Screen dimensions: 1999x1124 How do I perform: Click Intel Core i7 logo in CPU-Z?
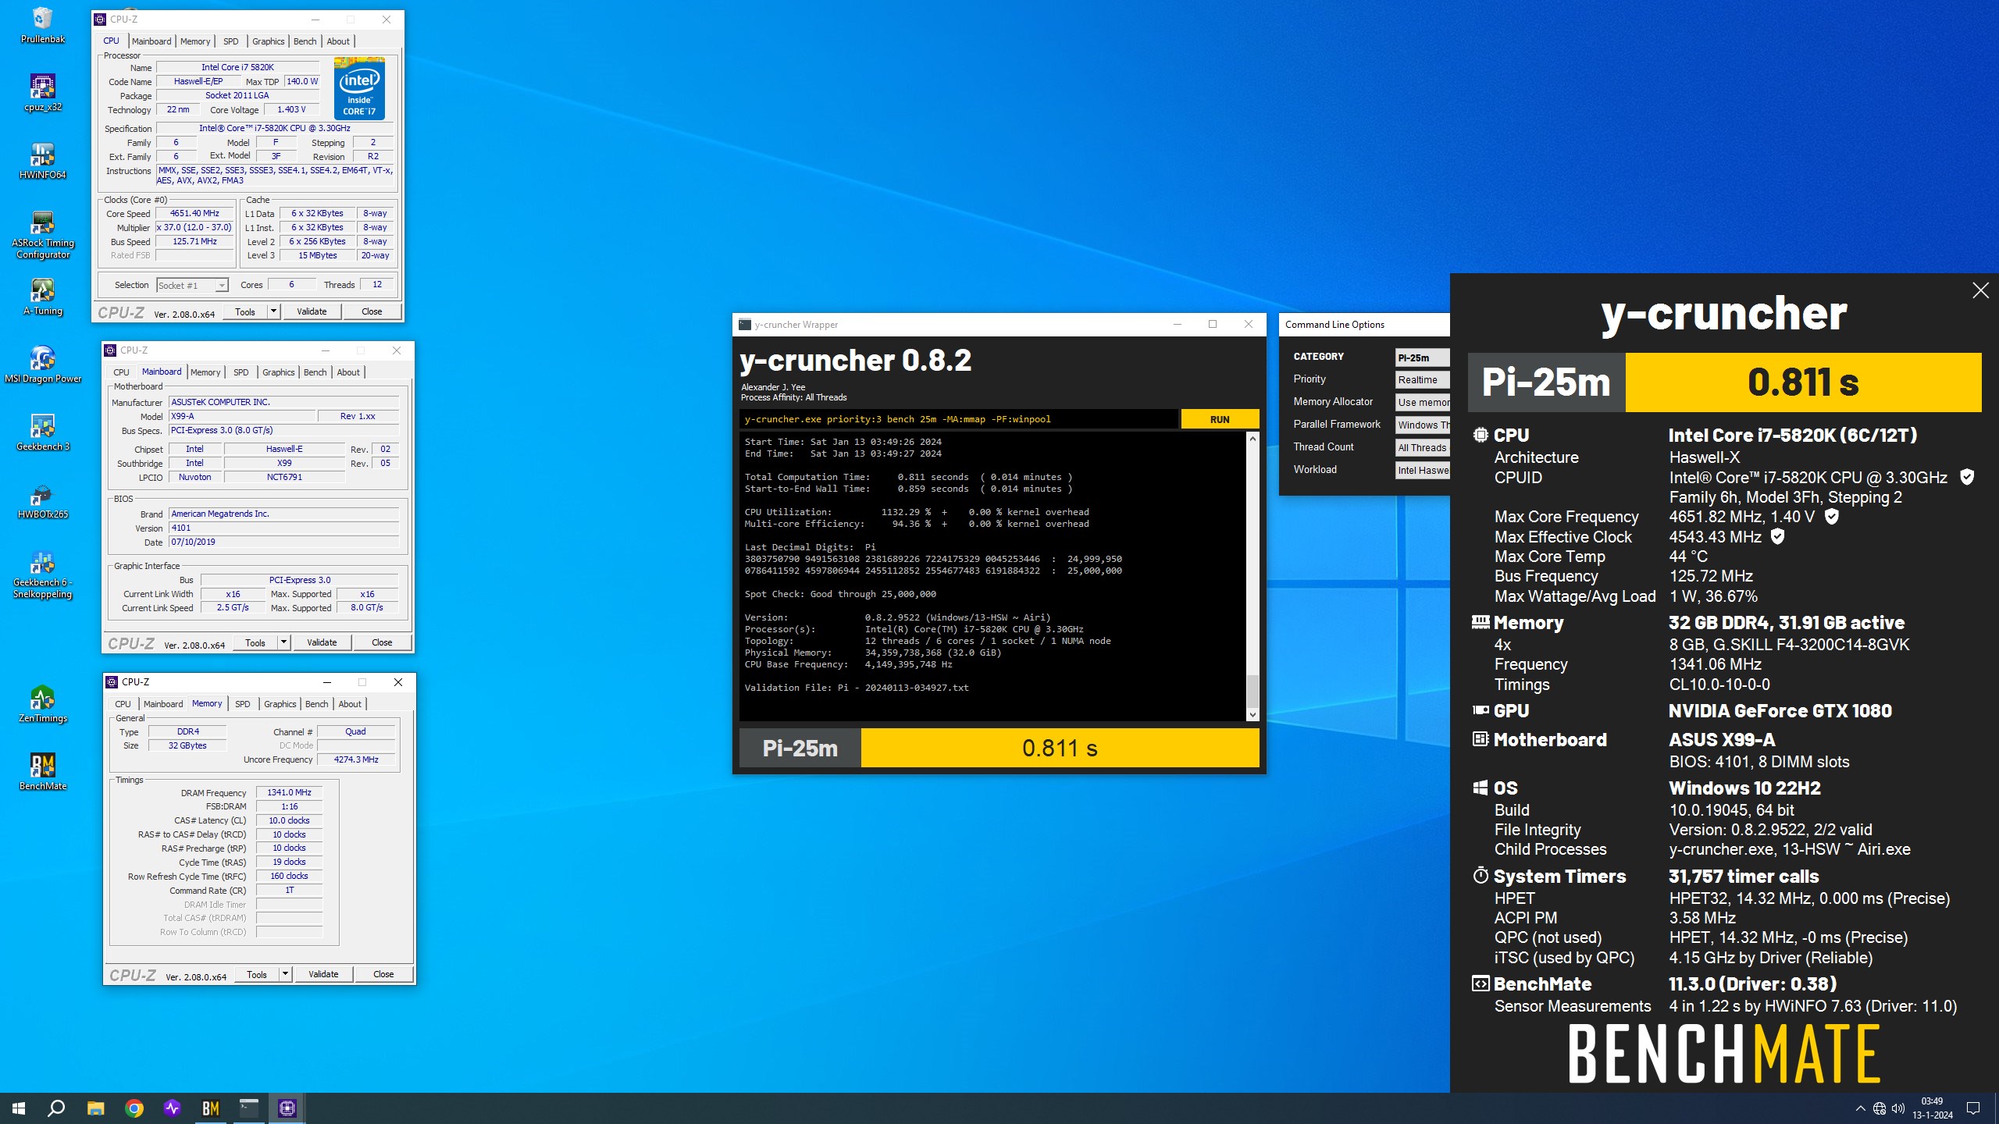(x=359, y=88)
